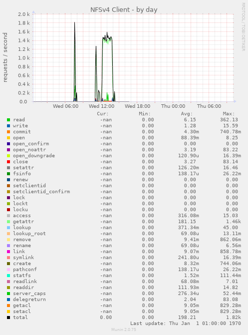Click the Wed 12:00 x-axis label
This screenshot has width=248, height=335.
pos(101,106)
